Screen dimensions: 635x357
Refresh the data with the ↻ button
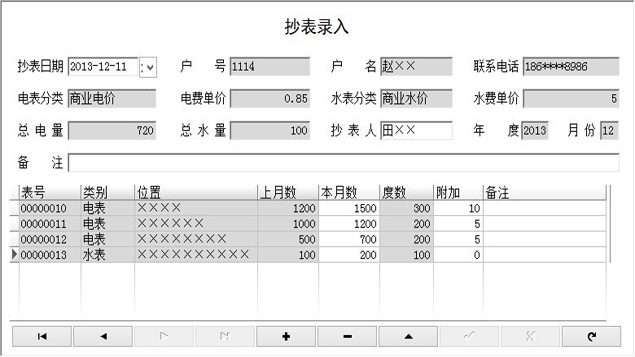(x=591, y=336)
